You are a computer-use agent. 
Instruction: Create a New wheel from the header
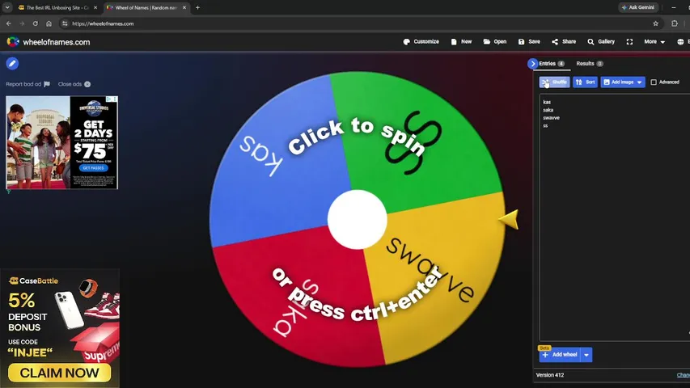(x=461, y=42)
